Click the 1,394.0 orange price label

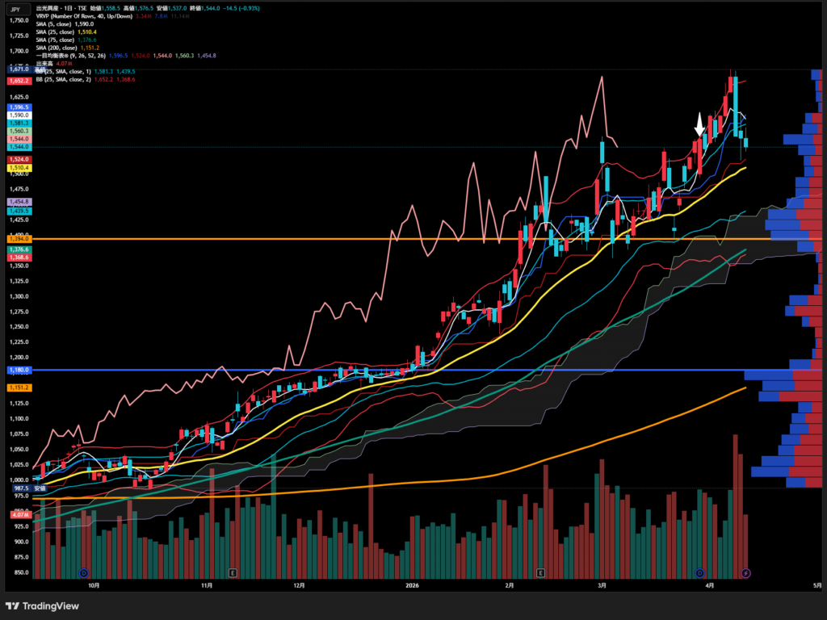[x=18, y=239]
